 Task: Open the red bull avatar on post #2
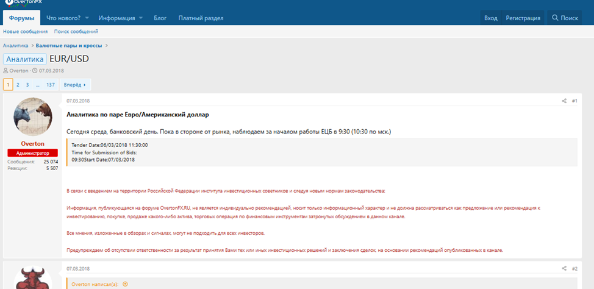[x=33, y=279]
